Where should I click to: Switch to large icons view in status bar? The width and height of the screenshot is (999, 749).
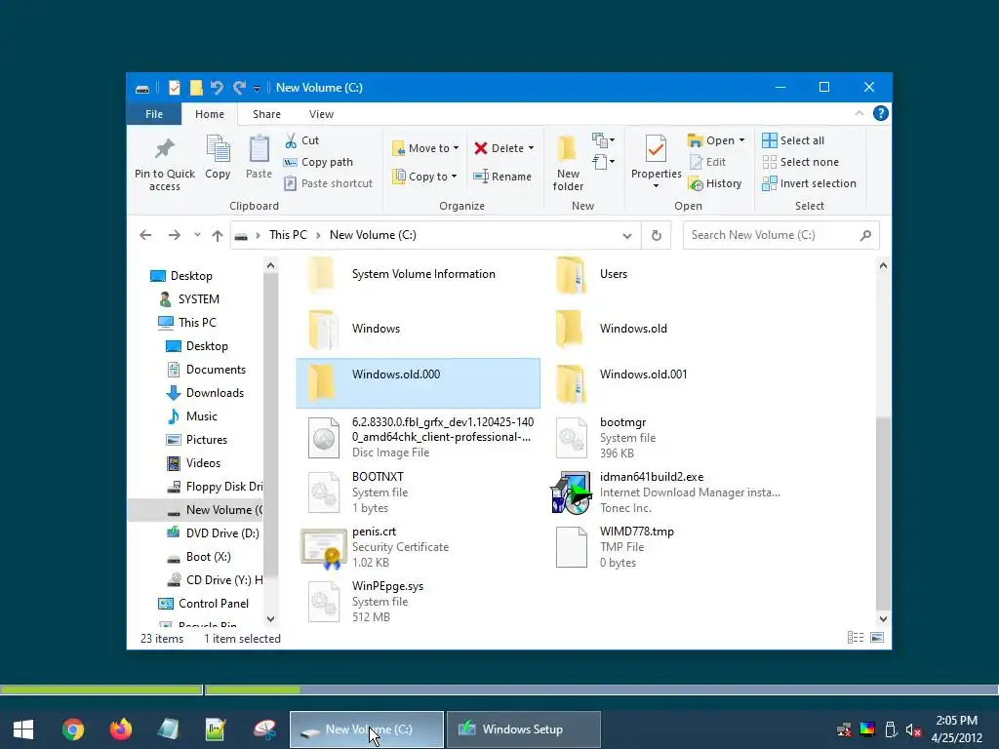[877, 638]
